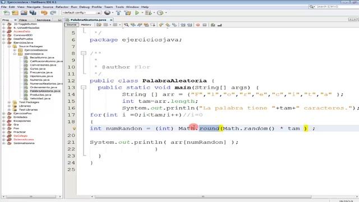Click the red Start Macro Recording icon
The image size is (359, 202).
point(198,25)
